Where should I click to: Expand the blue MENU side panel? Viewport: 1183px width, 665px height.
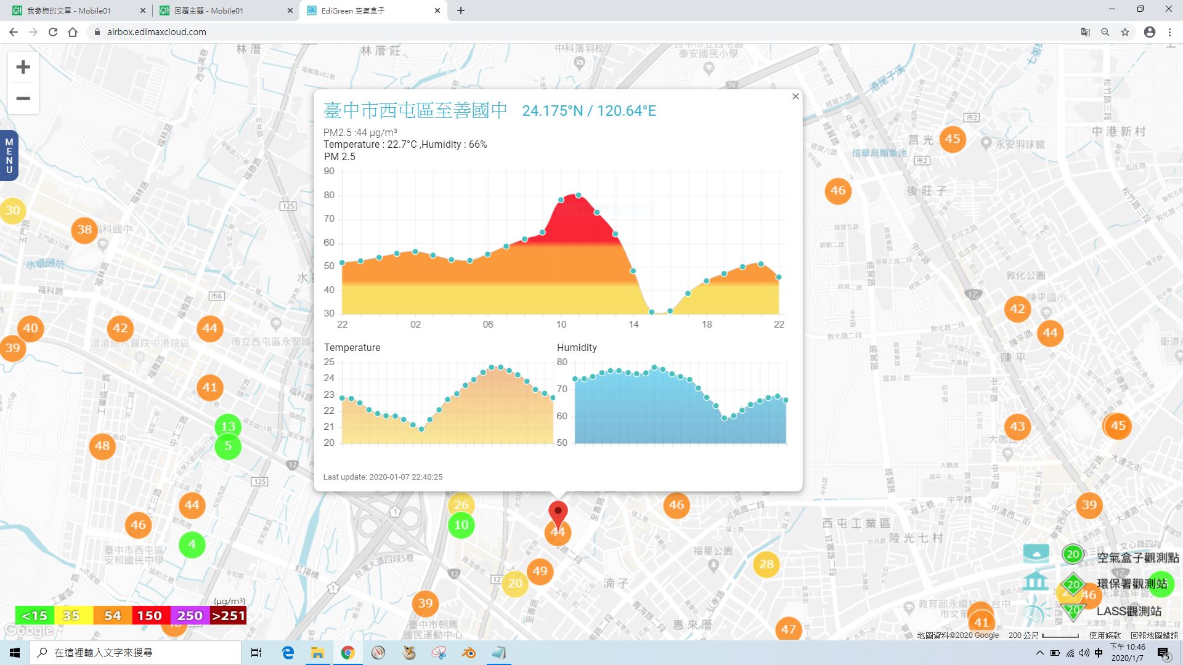pyautogui.click(x=9, y=156)
